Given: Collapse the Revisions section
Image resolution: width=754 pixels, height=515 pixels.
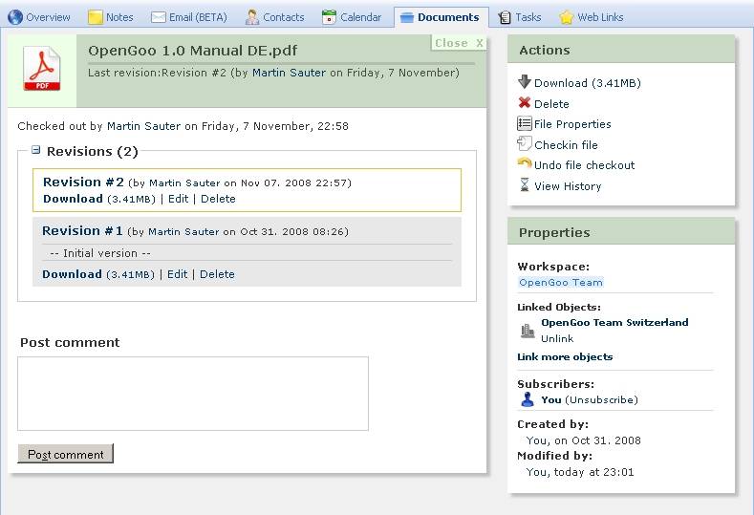Looking at the screenshot, I should (x=36, y=150).
